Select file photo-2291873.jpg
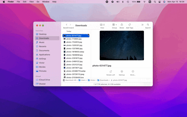This screenshot has width=187, height=117. pyautogui.click(x=76, y=58)
